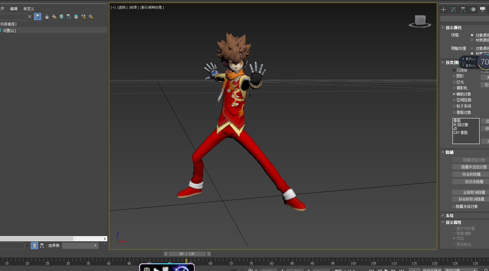This screenshot has width=489, height=271.
Task: Open the 编辑 menu
Action: pos(14,9)
